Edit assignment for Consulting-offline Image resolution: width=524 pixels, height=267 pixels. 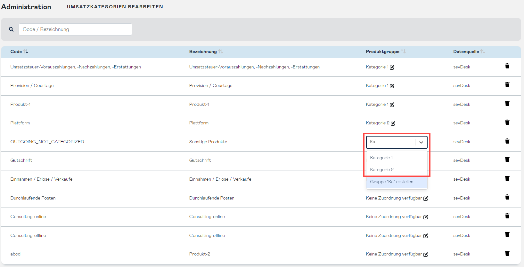click(426, 236)
